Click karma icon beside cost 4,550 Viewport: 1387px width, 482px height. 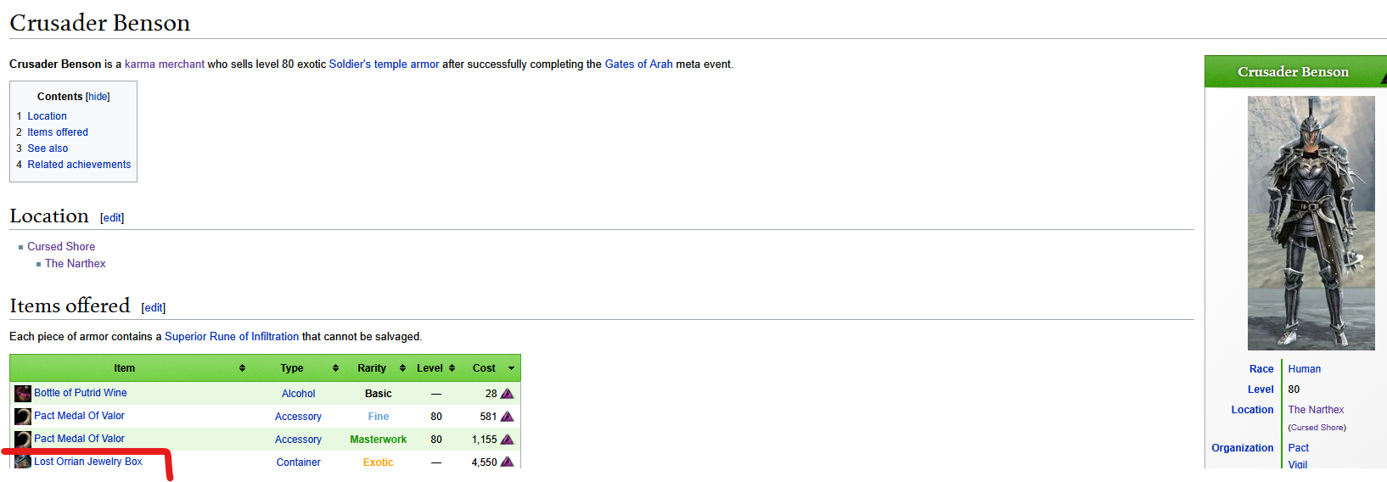507,462
